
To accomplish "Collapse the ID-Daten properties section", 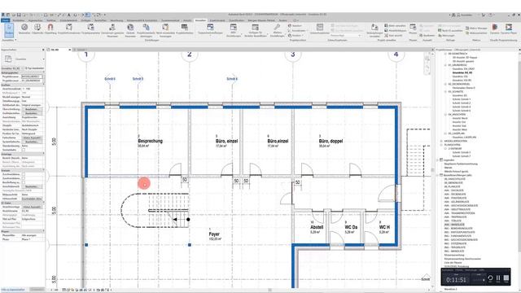I will click(43, 203).
